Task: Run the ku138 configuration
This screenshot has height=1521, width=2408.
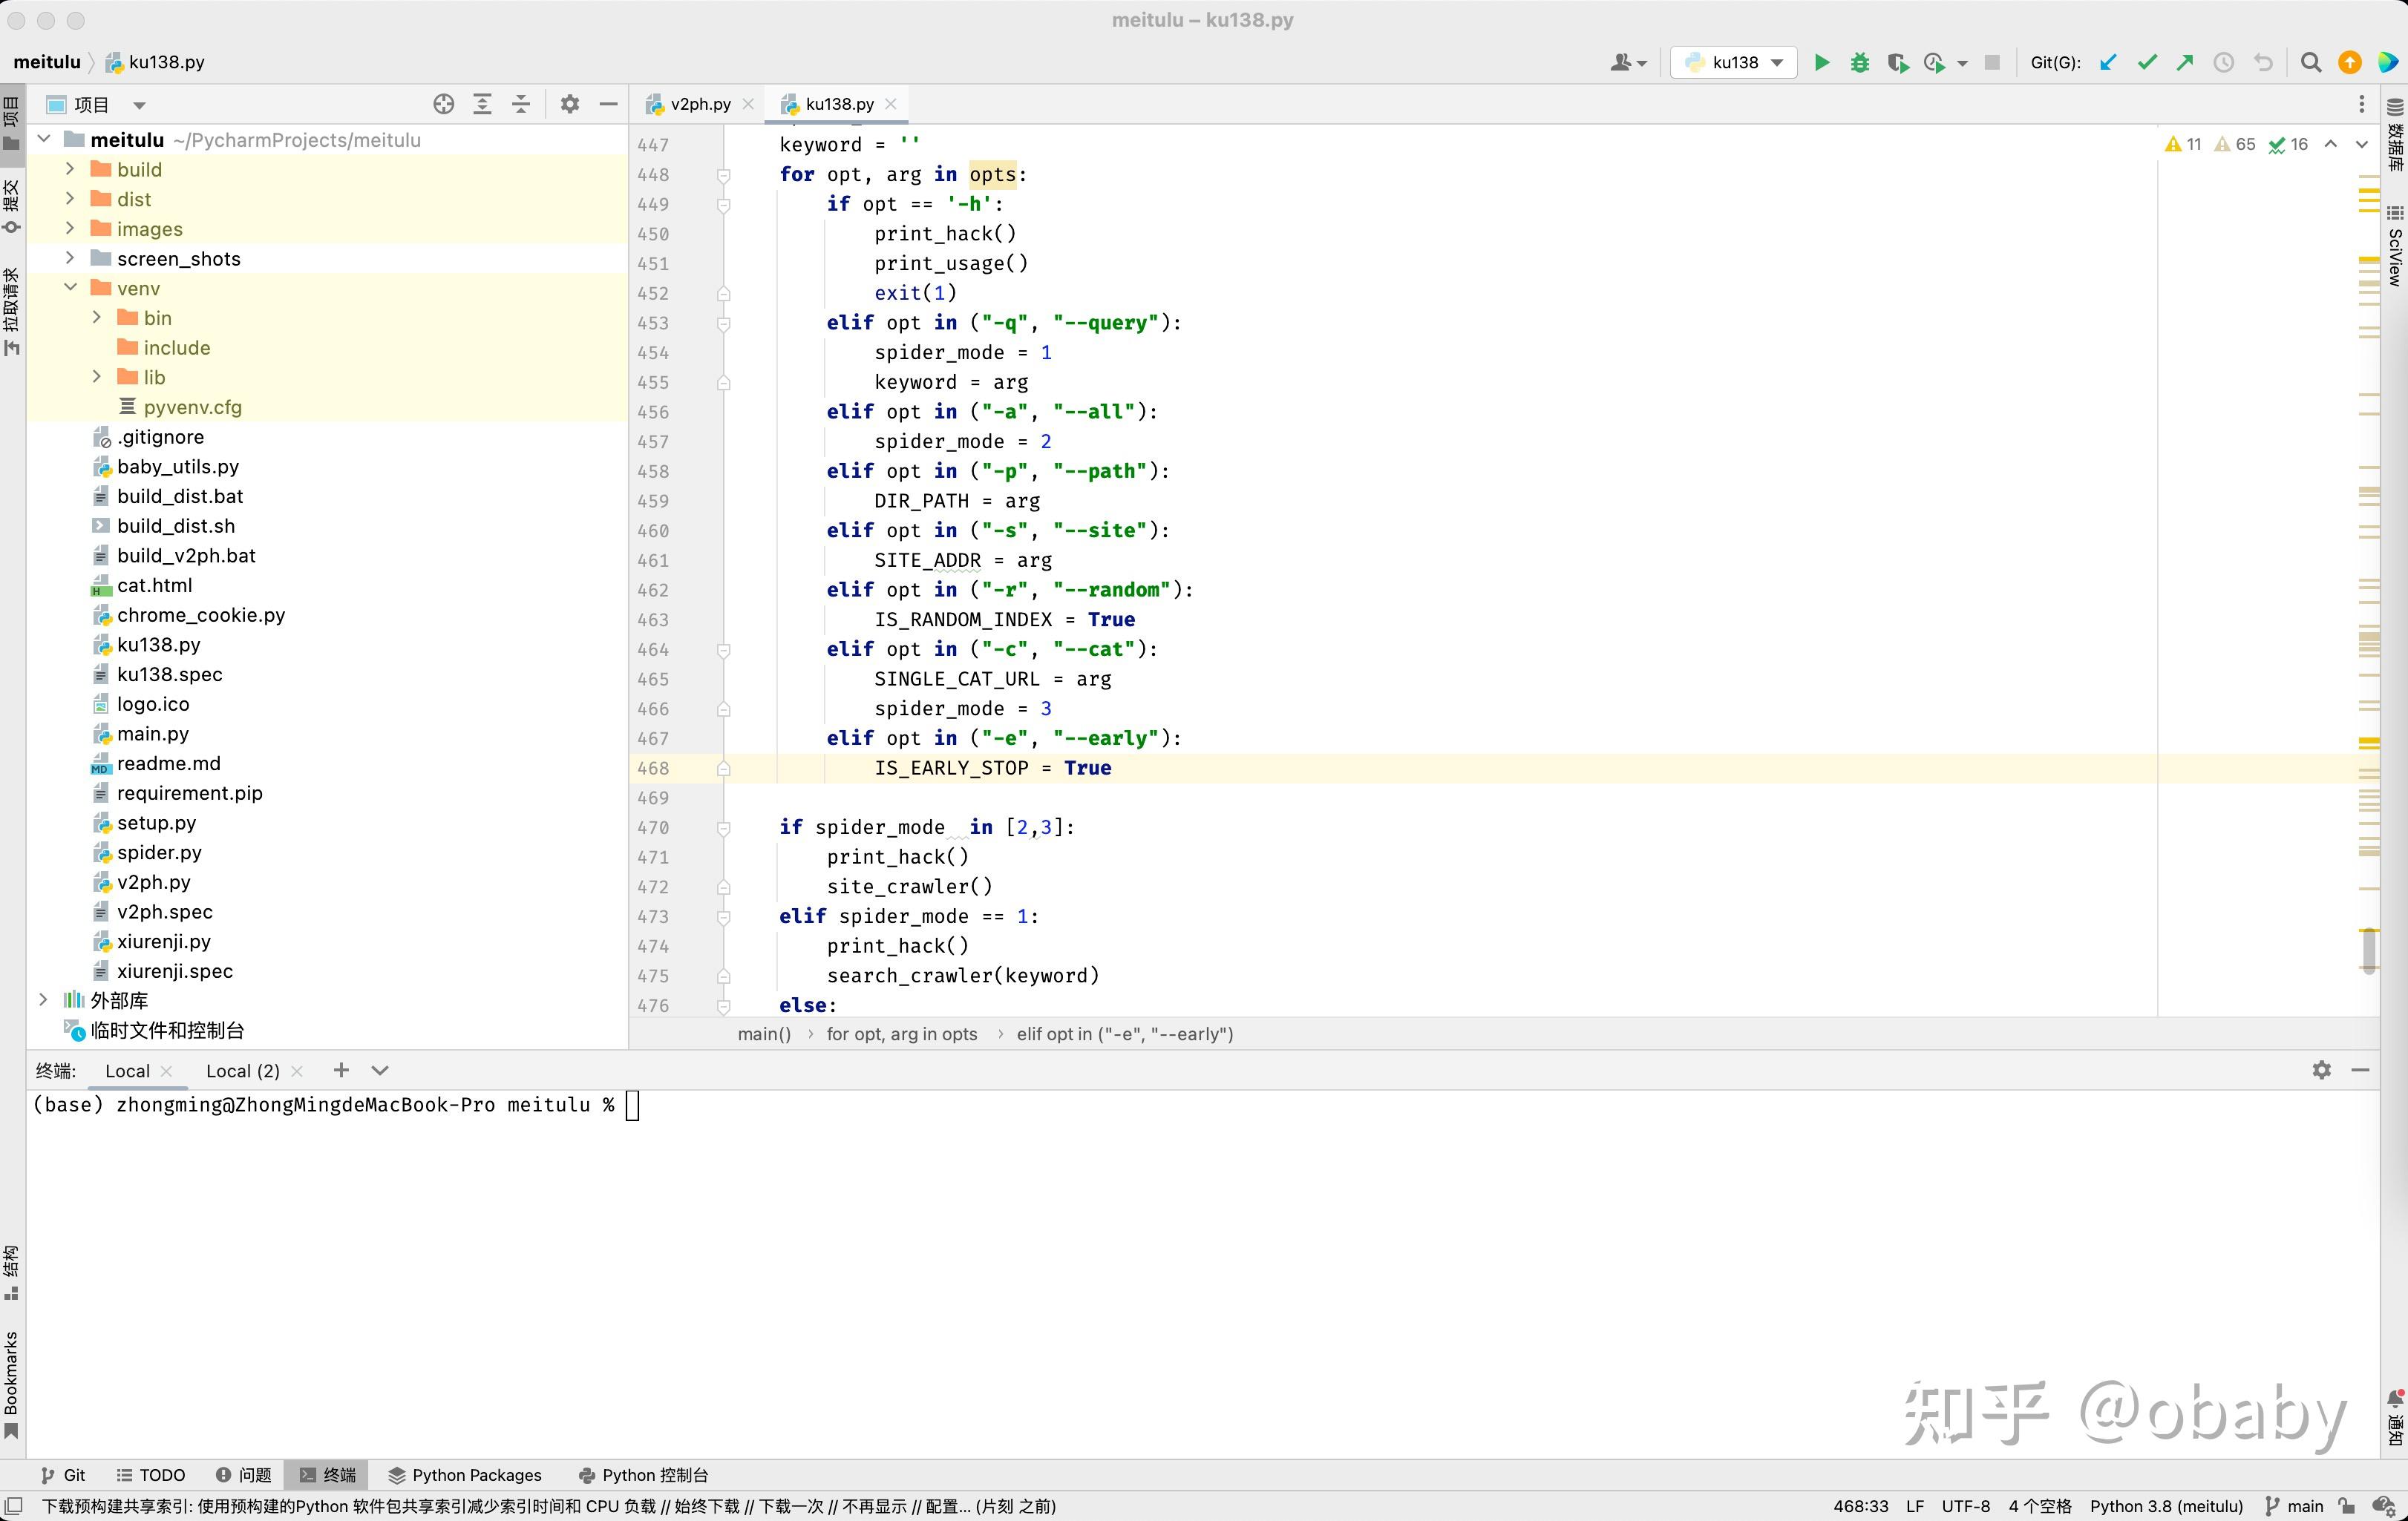Action: 1821,62
